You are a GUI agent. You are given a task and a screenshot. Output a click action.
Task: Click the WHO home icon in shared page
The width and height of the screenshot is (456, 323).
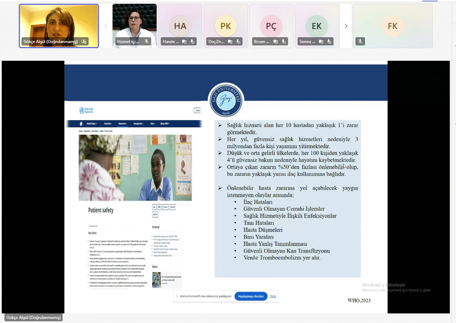pyautogui.click(x=81, y=124)
